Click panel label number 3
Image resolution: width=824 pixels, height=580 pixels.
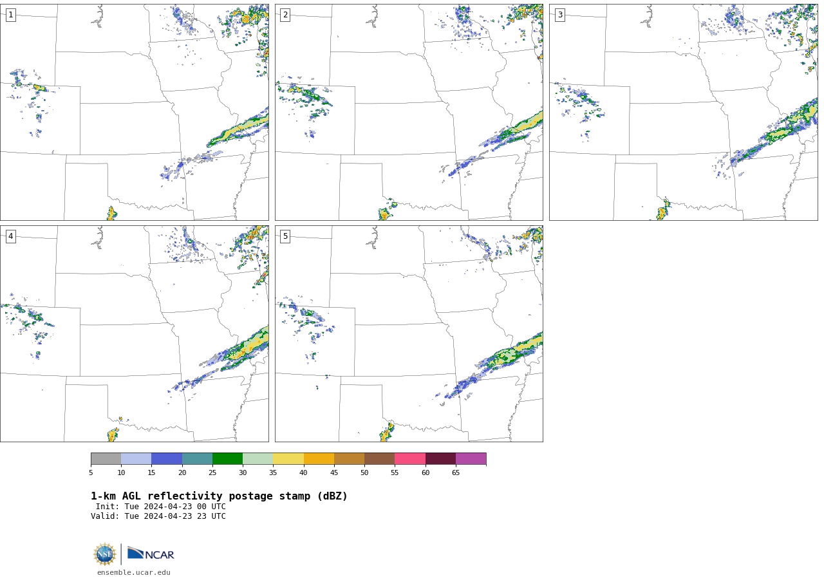(x=559, y=15)
